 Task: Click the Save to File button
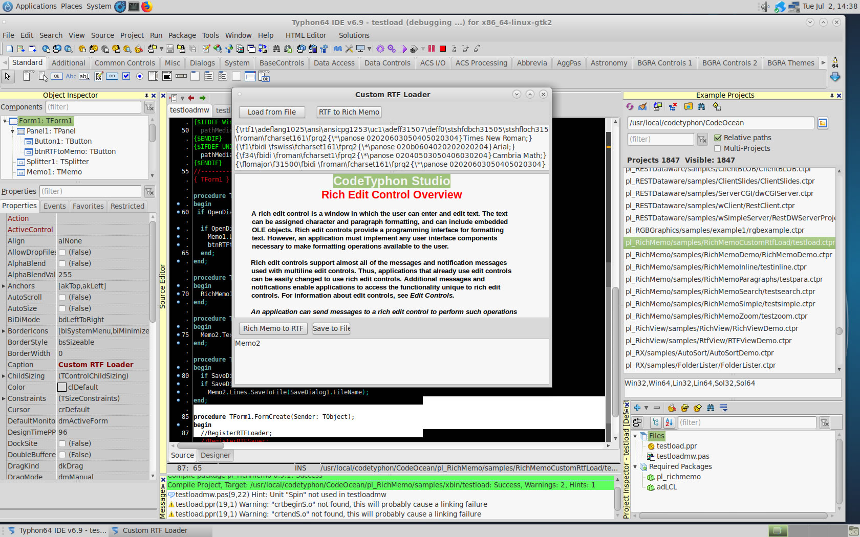[x=332, y=328]
